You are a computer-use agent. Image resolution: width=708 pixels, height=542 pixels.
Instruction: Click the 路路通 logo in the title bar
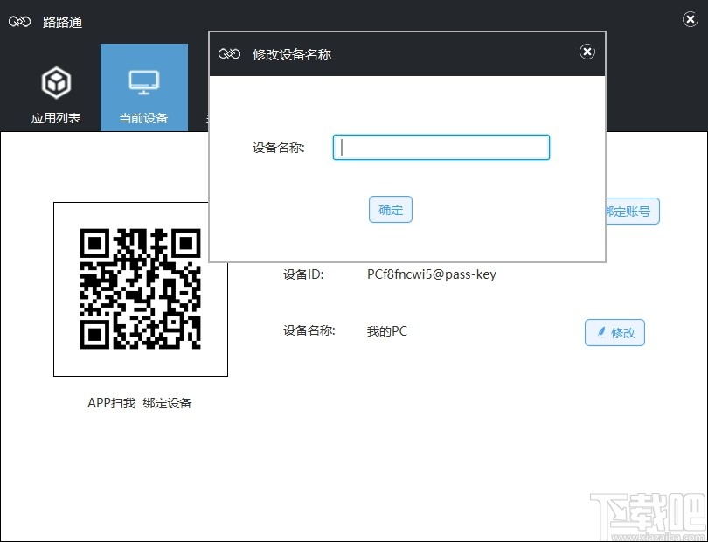tap(39, 21)
